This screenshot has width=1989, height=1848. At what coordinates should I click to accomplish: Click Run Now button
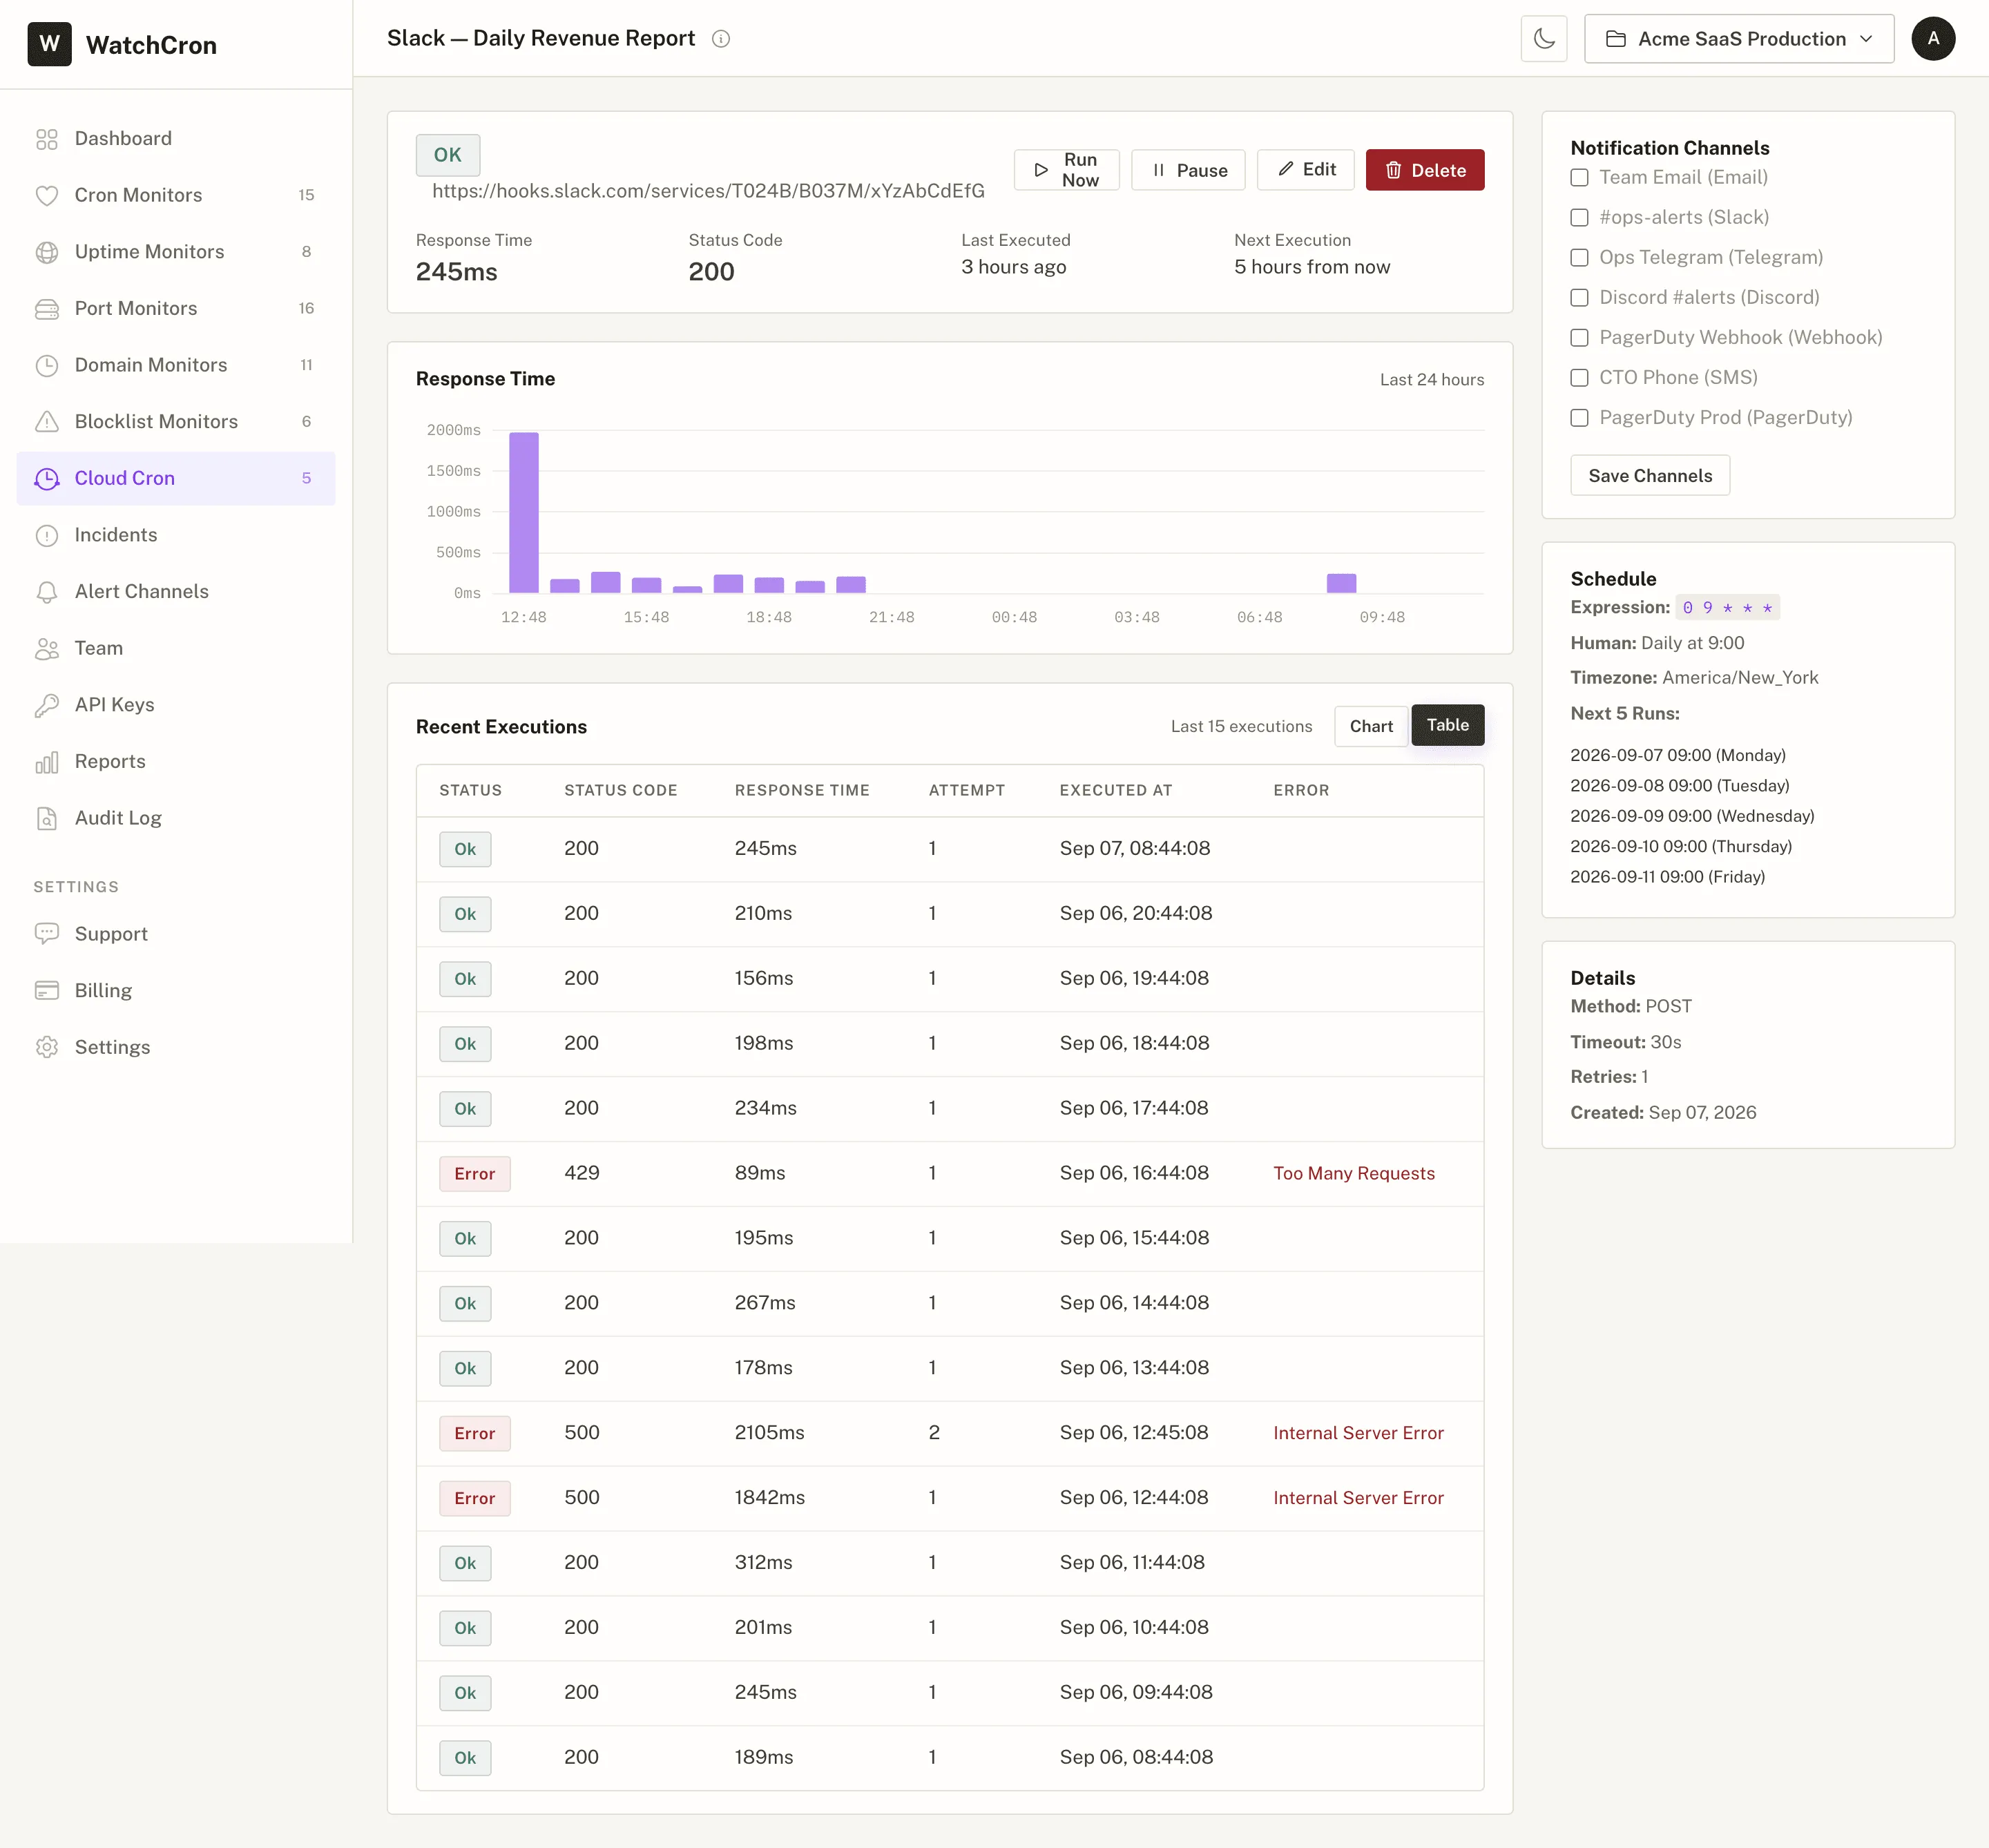1066,170
